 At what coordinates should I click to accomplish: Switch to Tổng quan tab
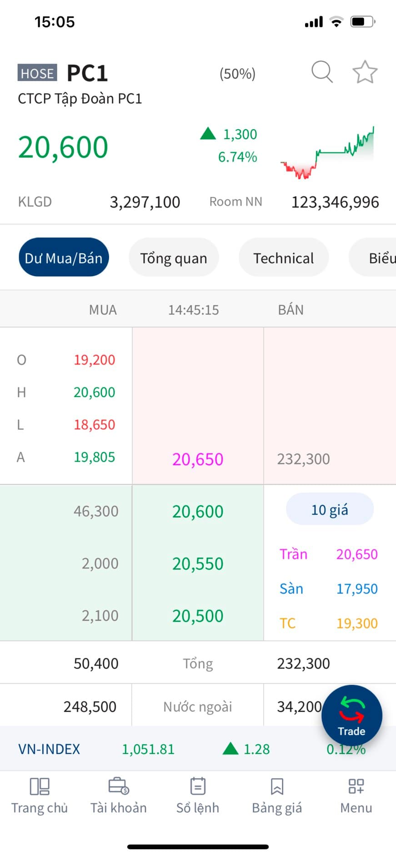click(174, 257)
